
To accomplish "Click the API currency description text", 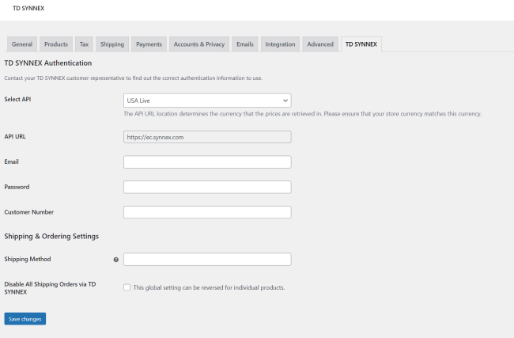I will coord(303,114).
